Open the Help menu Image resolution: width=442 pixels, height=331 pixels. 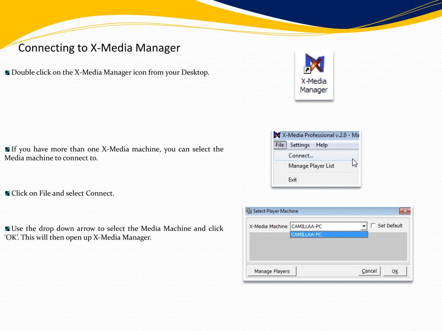pos(322,145)
